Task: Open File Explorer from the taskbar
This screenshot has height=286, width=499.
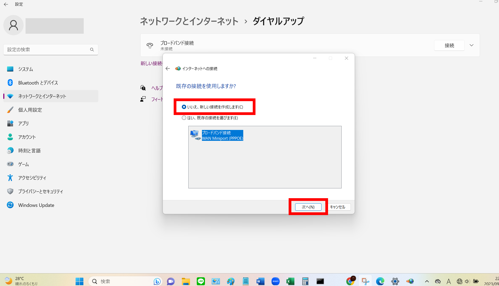Action: click(186, 281)
